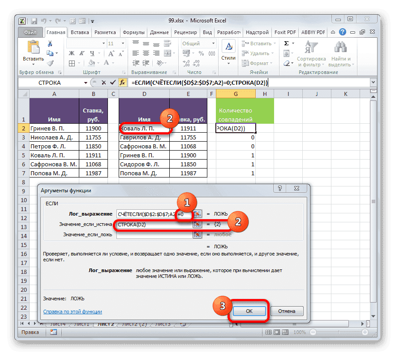Viewport: 395px width, 355px height.
Task: Apply percent number format icon
Action: [x=202, y=53]
